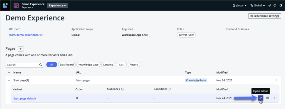Toggle the dark mode contrast icon
Viewport: 285px width, 109px height.
[x=281, y=6]
